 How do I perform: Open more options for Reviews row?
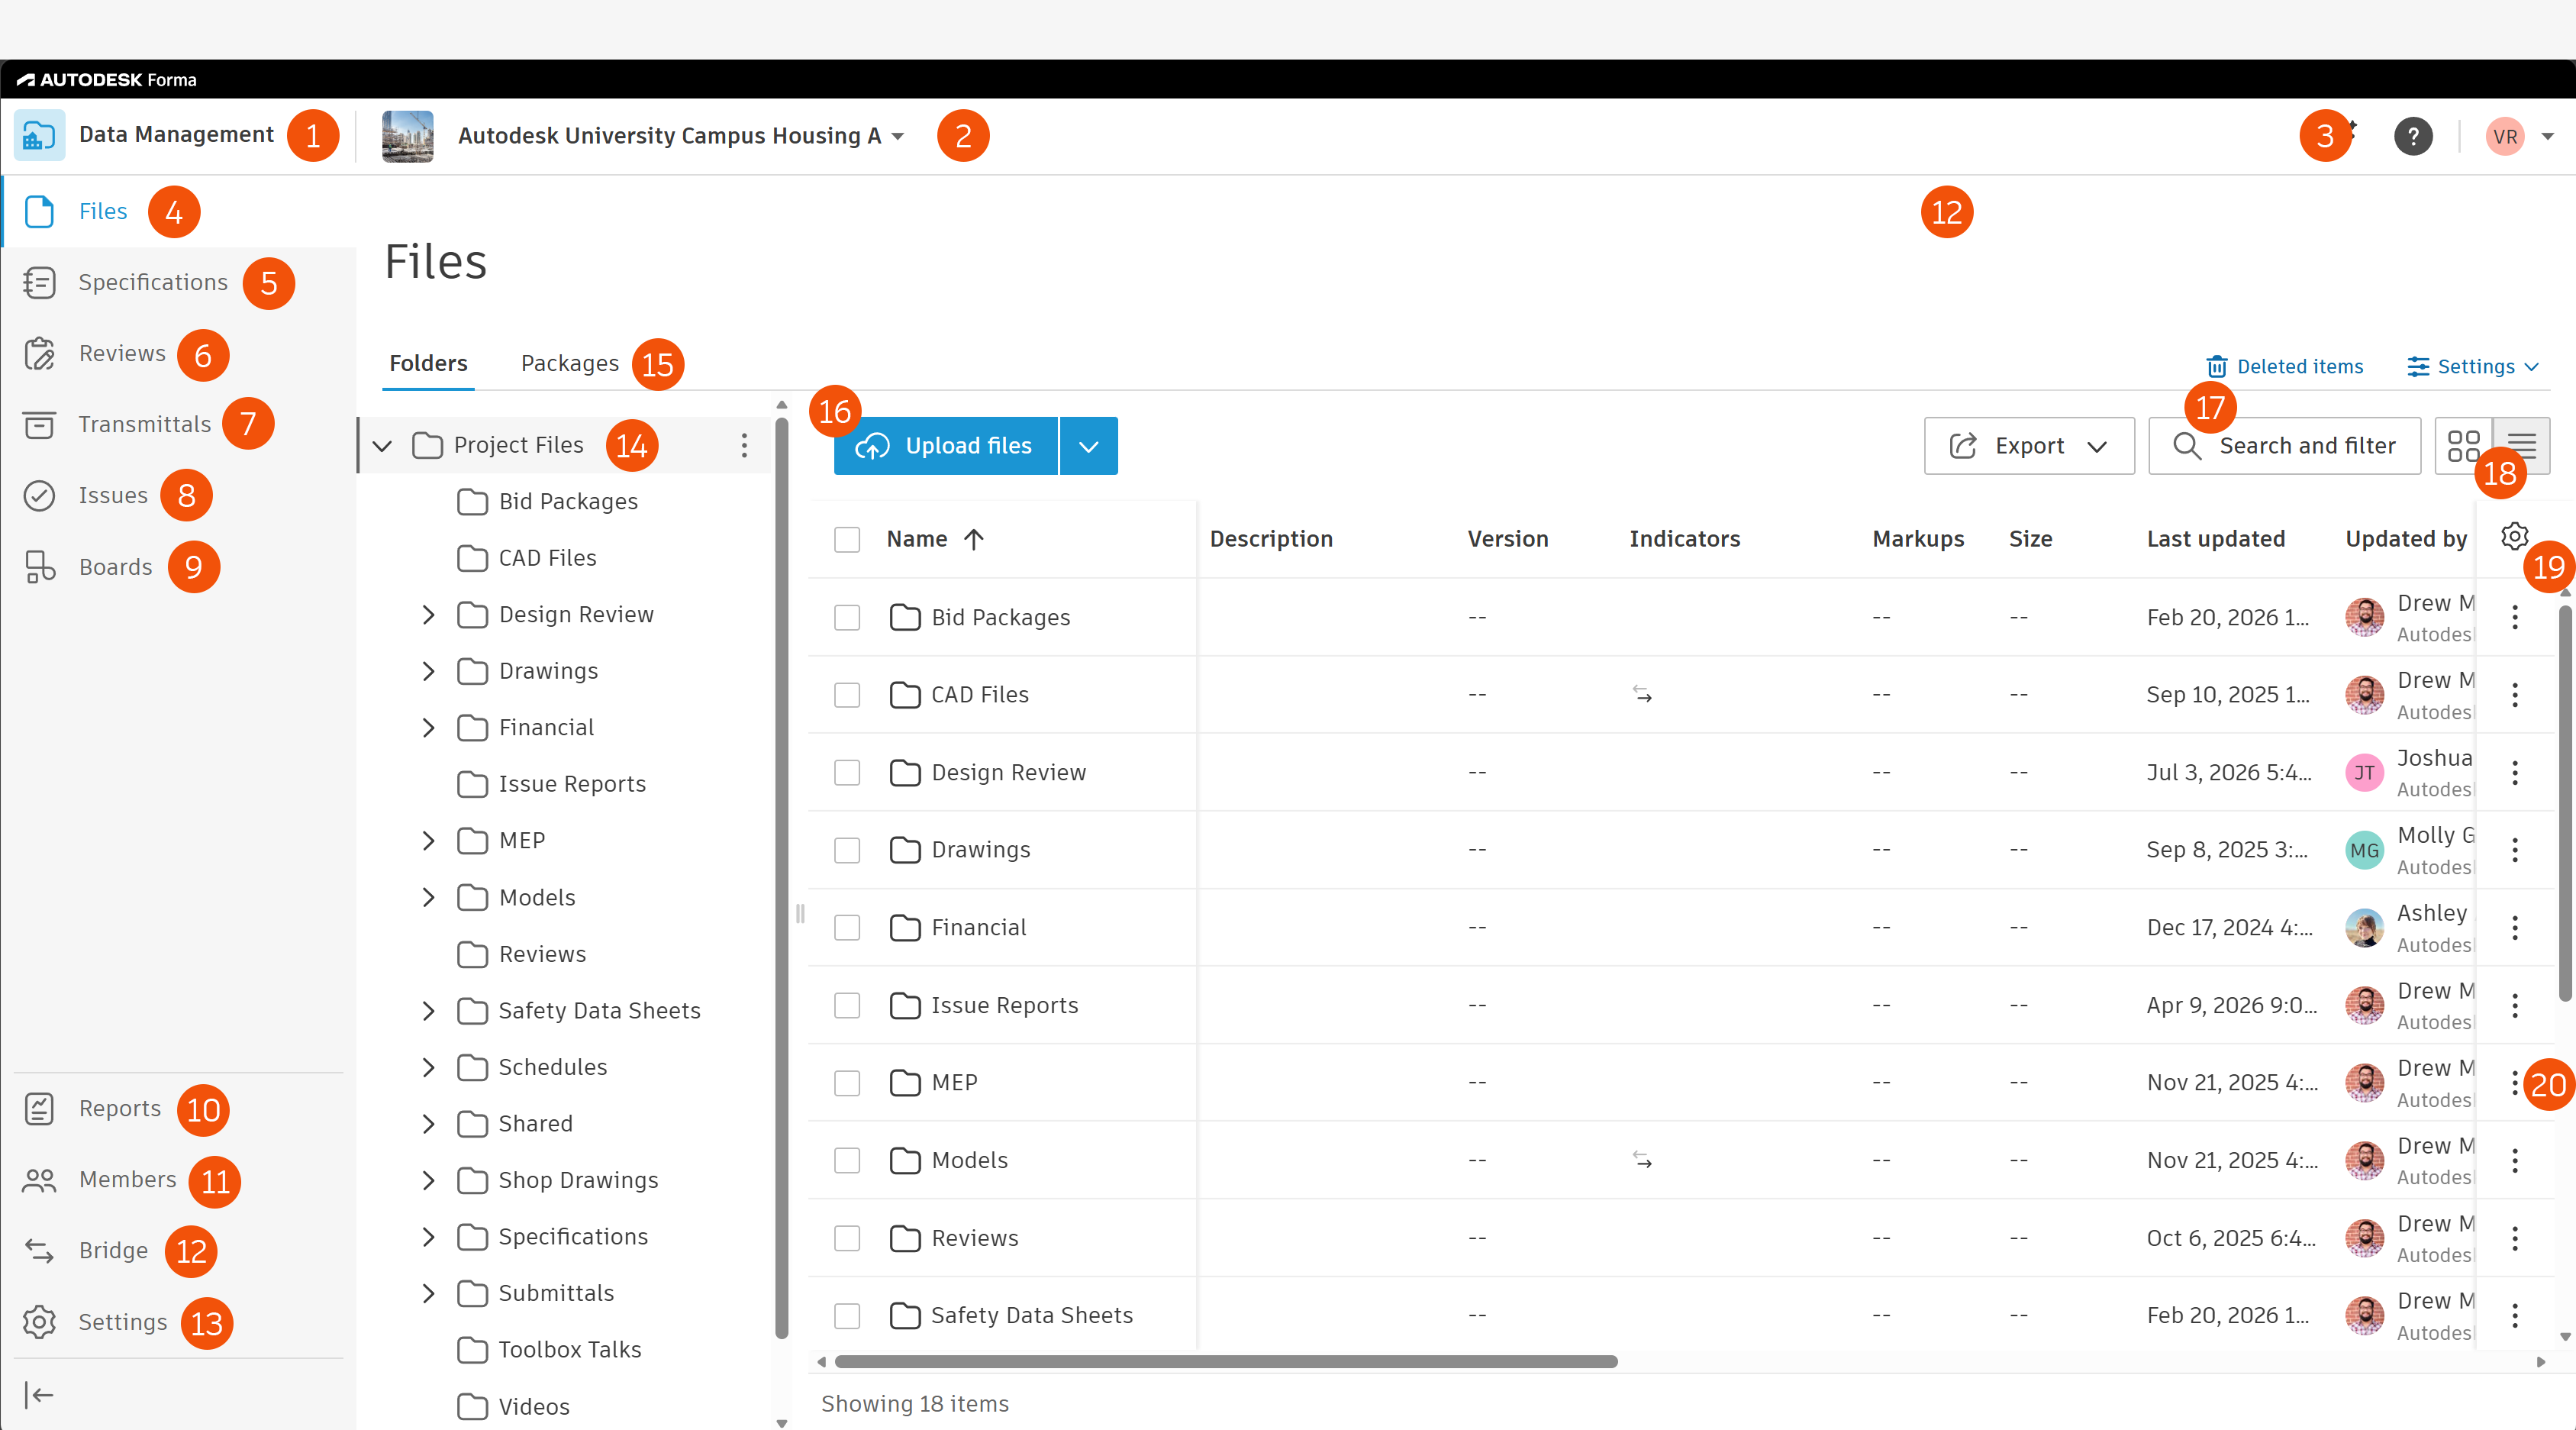[x=2515, y=1239]
